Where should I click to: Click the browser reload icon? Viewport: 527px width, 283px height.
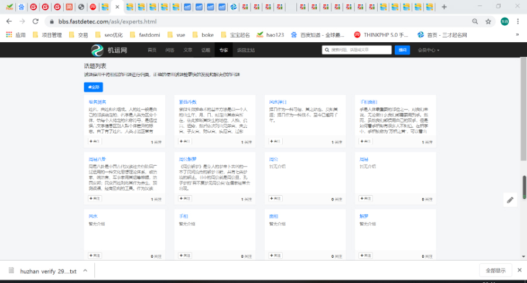35,21
